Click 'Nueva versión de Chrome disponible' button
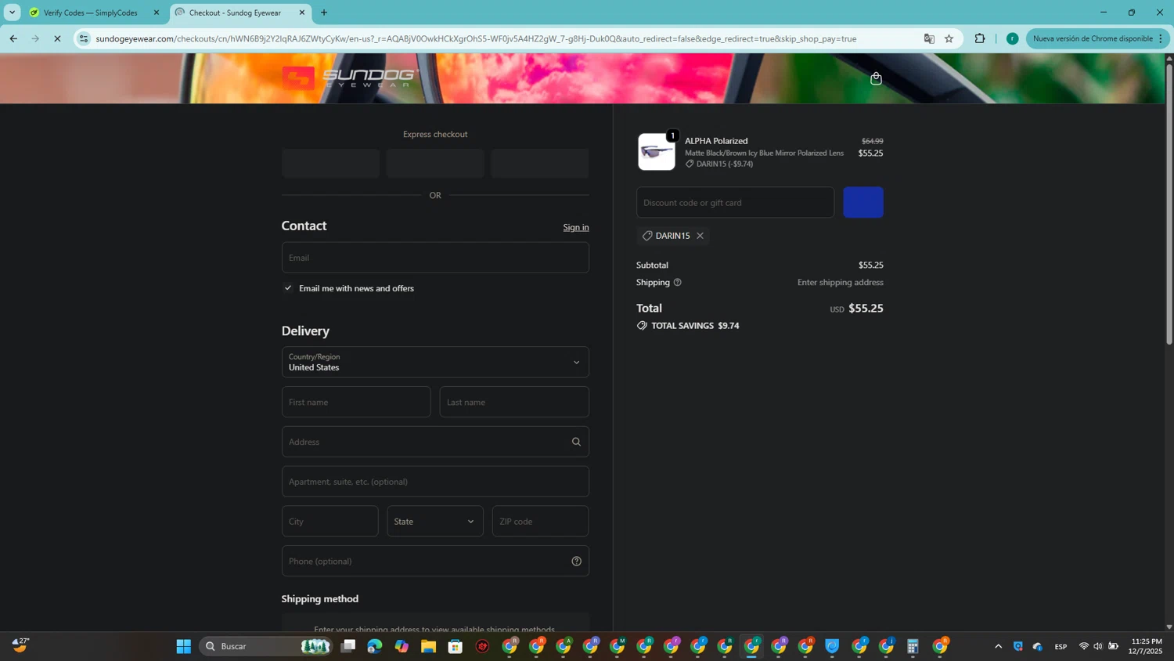1174x661 pixels. 1097,38
